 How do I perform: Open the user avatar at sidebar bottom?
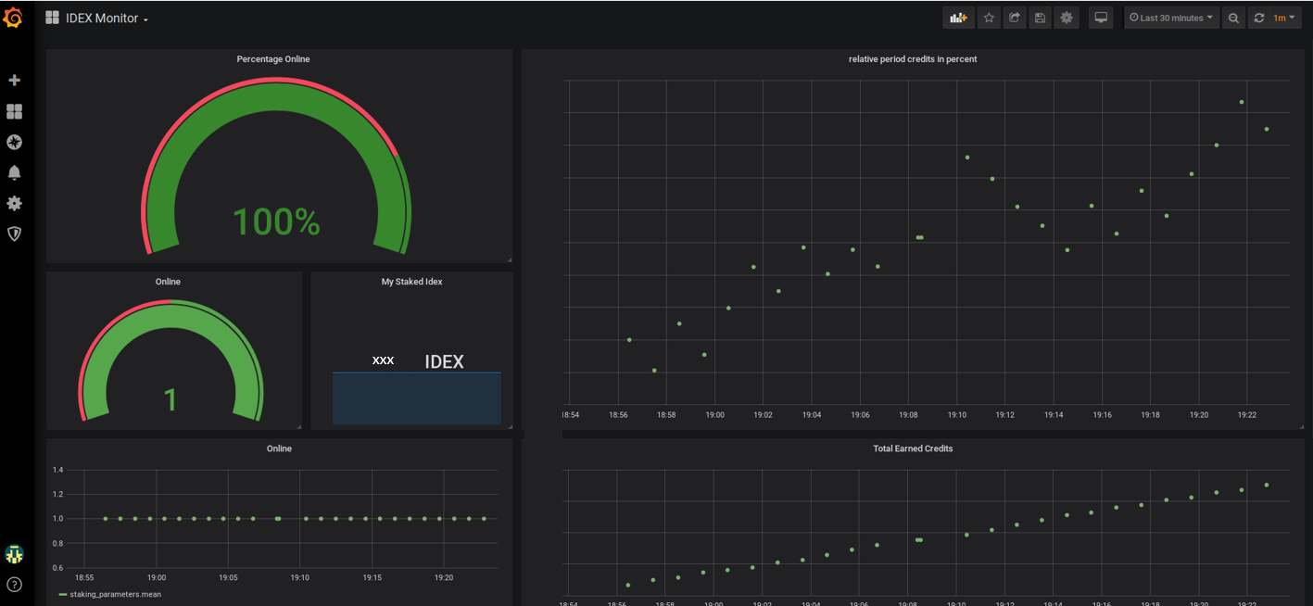point(14,554)
